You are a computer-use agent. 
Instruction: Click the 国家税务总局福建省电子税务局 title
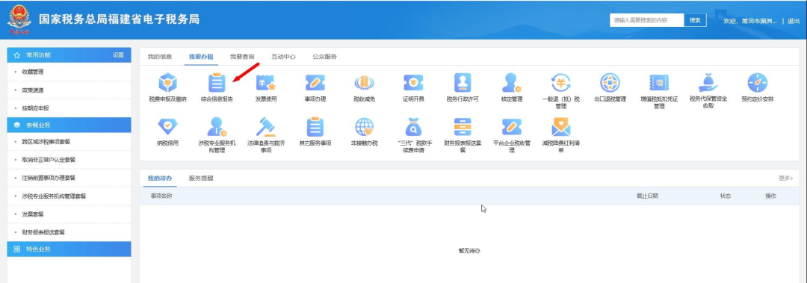(119, 19)
